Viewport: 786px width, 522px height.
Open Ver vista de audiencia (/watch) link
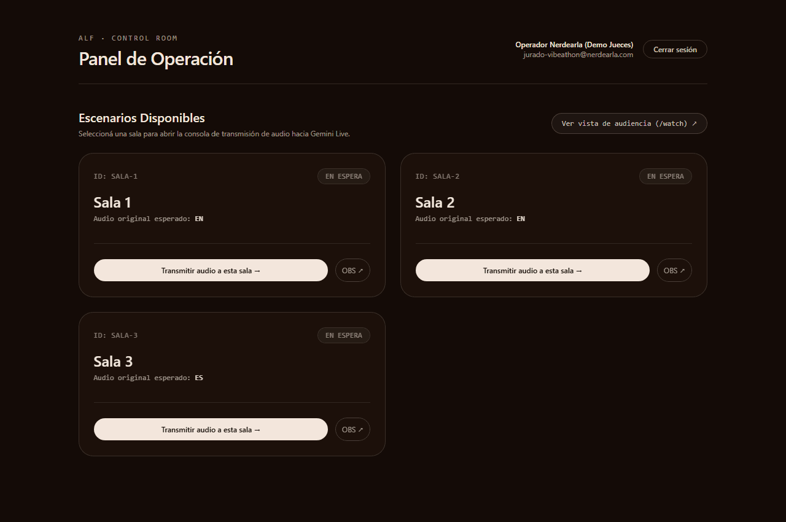pyautogui.click(x=629, y=123)
